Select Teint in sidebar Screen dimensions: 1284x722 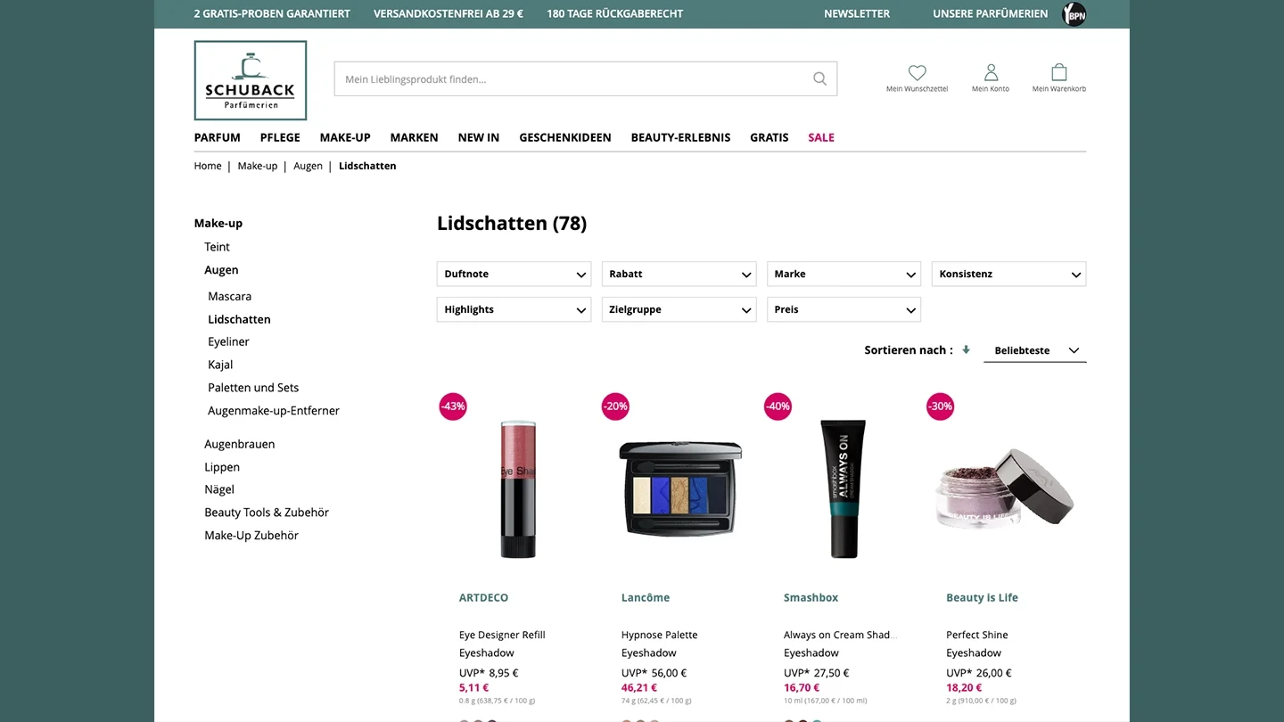click(x=217, y=247)
